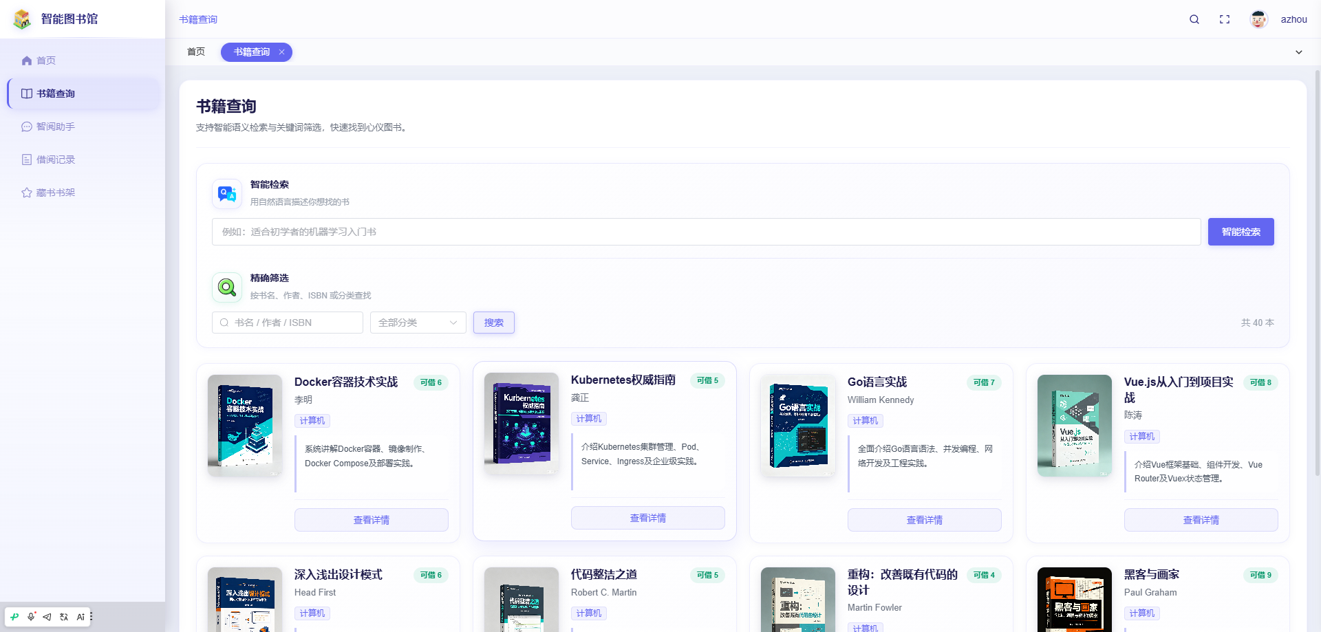The height and width of the screenshot is (632, 1321).
Task: Click the 搜索 button
Action: 494,323
